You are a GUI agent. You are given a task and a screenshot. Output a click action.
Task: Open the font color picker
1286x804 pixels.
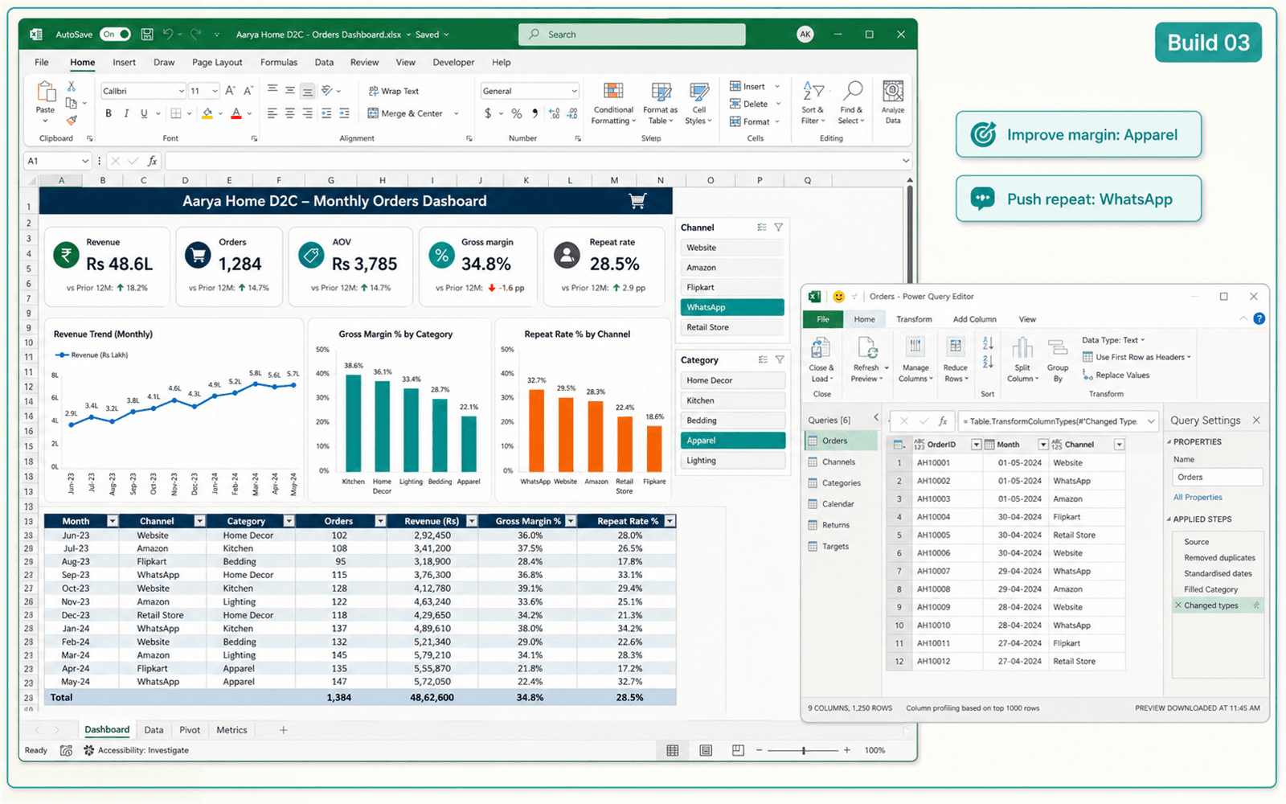(250, 113)
